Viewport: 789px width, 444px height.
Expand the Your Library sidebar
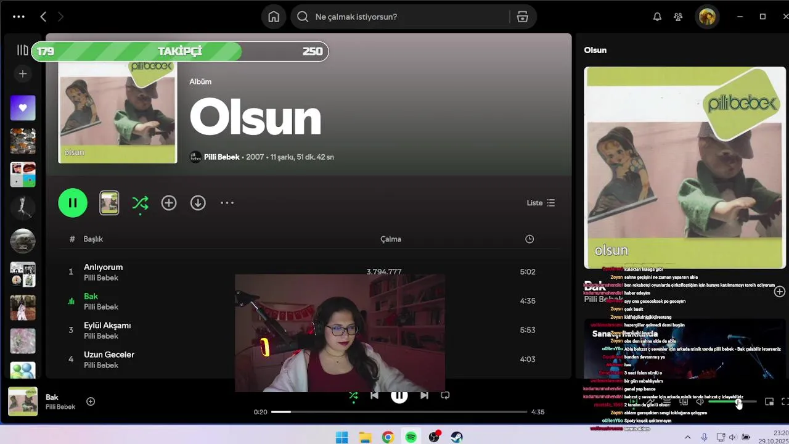(22, 50)
